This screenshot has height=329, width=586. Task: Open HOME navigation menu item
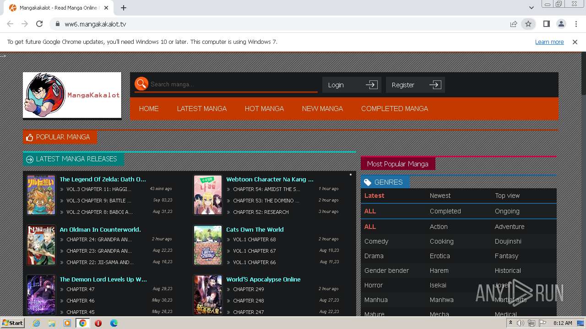[149, 109]
